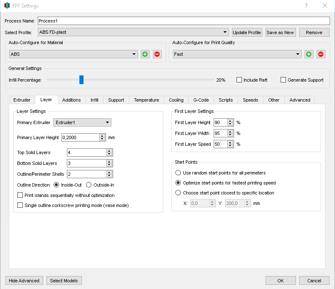Remove Fast print quality with red minus
The height and width of the screenshot is (289, 335).
pyautogui.click(x=321, y=54)
